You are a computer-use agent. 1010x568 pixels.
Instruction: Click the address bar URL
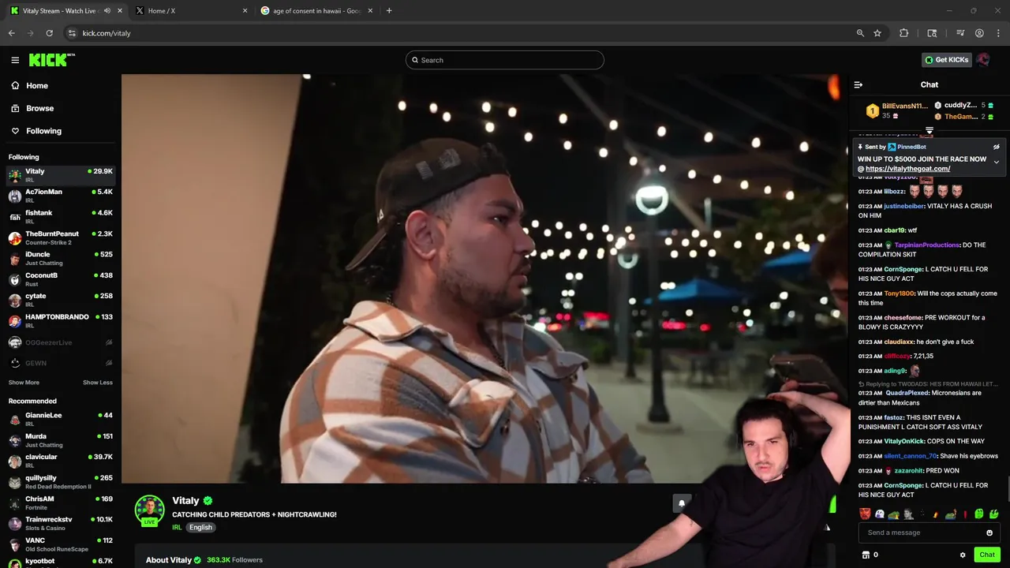click(107, 33)
